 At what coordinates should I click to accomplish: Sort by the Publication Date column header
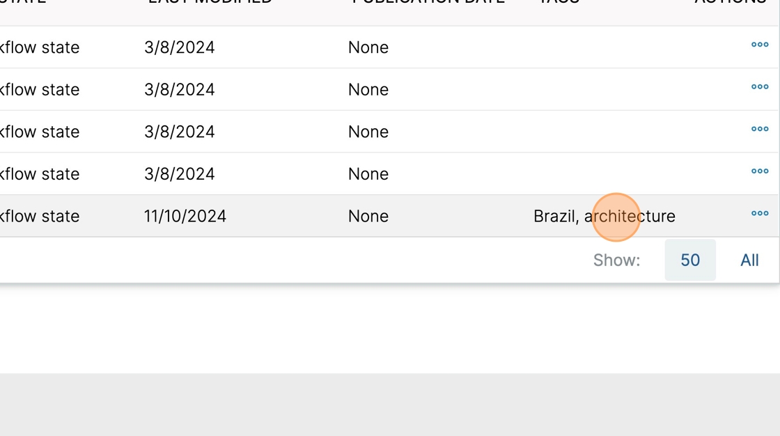(x=428, y=2)
